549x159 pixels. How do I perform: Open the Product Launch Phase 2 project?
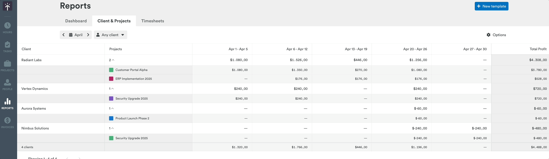click(132, 118)
